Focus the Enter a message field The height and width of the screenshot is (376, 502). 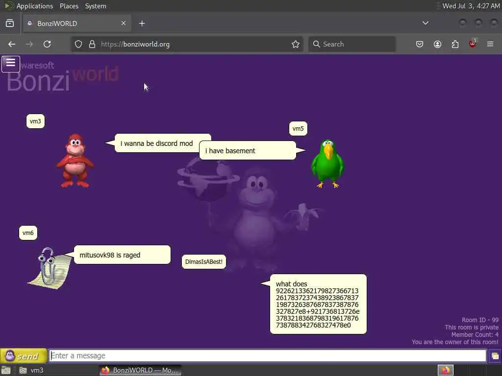(268, 355)
